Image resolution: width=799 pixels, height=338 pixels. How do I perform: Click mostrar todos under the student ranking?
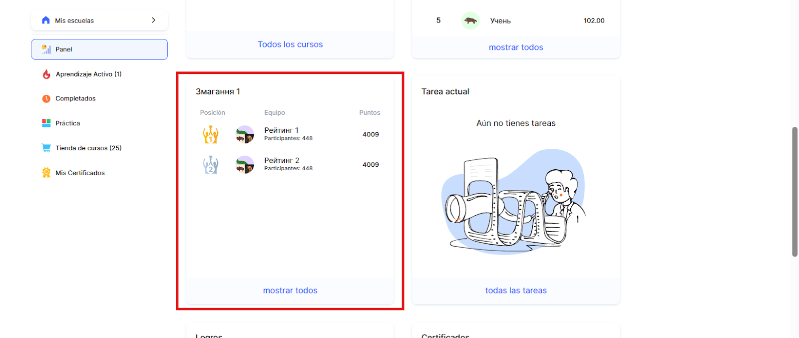516,47
